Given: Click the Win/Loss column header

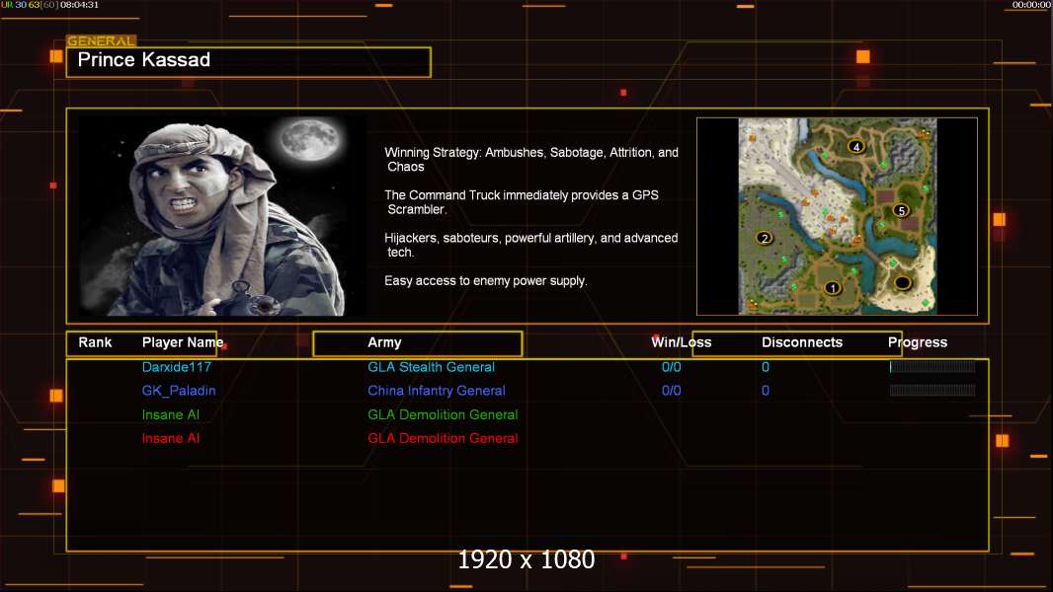Looking at the screenshot, I should [x=681, y=342].
